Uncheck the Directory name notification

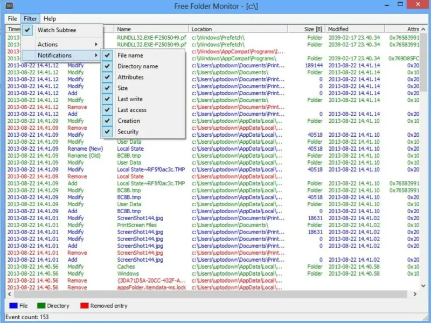(x=107, y=66)
